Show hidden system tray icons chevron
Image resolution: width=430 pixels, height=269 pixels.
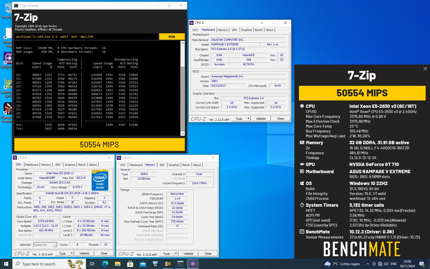(x=368, y=264)
